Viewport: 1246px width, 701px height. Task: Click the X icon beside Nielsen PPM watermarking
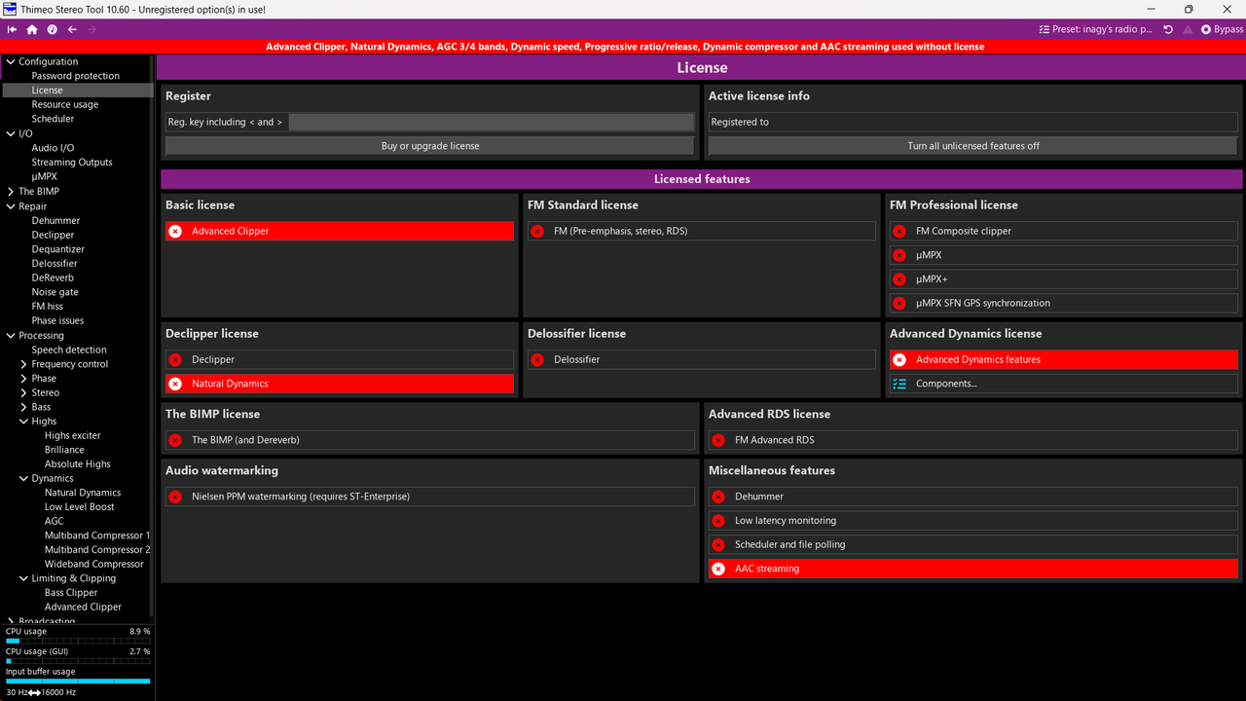click(175, 497)
